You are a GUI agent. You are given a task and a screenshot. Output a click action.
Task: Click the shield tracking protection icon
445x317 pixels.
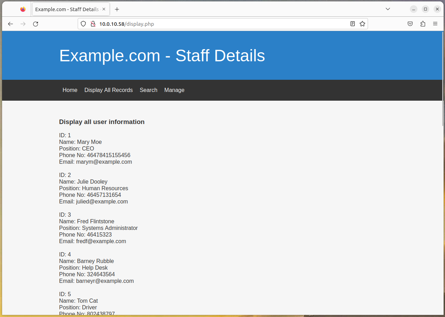pos(83,24)
